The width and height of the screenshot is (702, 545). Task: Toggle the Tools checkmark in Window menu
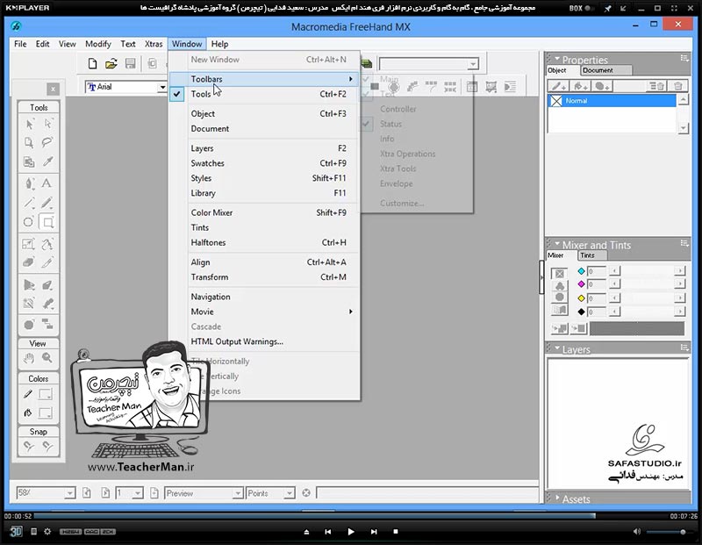pyautogui.click(x=177, y=94)
